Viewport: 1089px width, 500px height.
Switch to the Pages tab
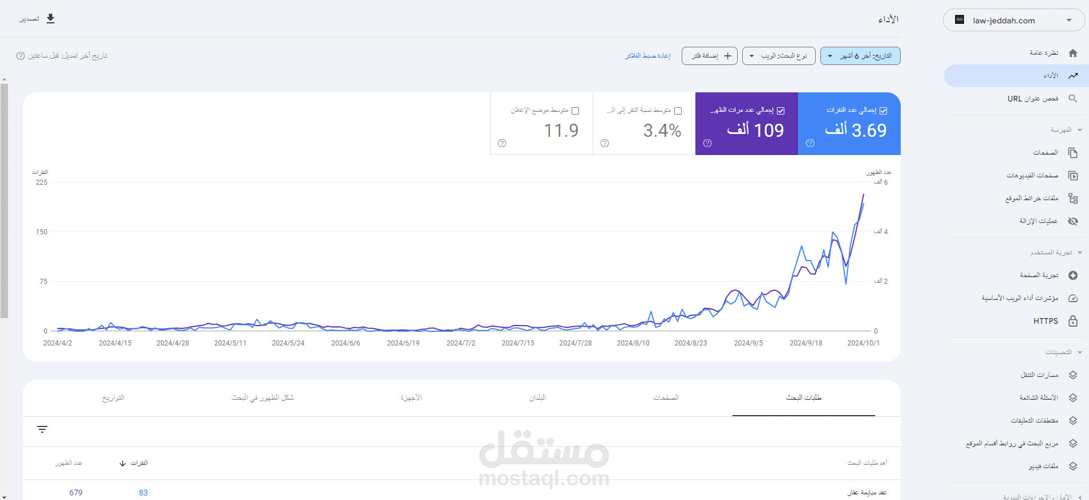666,397
